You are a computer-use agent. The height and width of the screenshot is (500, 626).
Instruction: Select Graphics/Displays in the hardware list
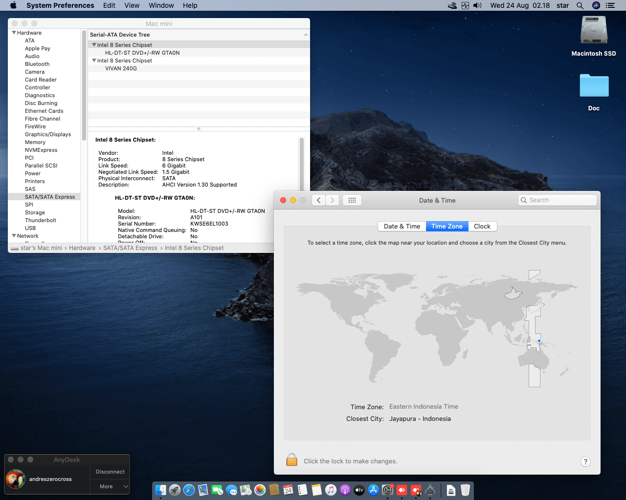pyautogui.click(x=48, y=134)
